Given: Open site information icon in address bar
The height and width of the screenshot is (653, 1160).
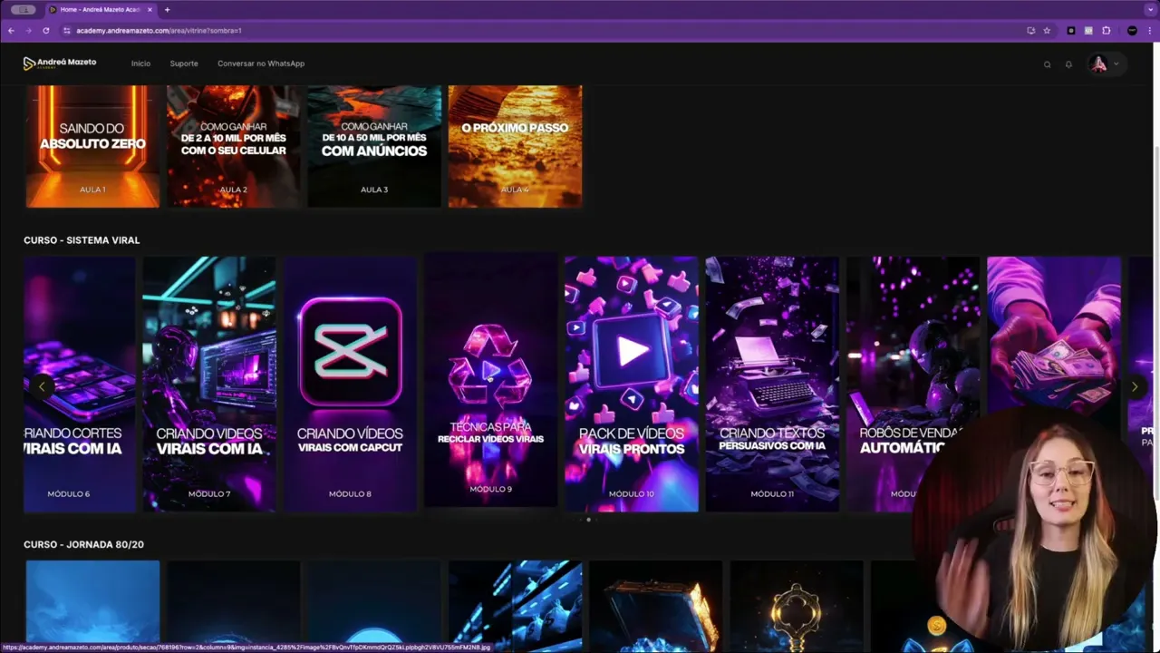Looking at the screenshot, I should [67, 30].
